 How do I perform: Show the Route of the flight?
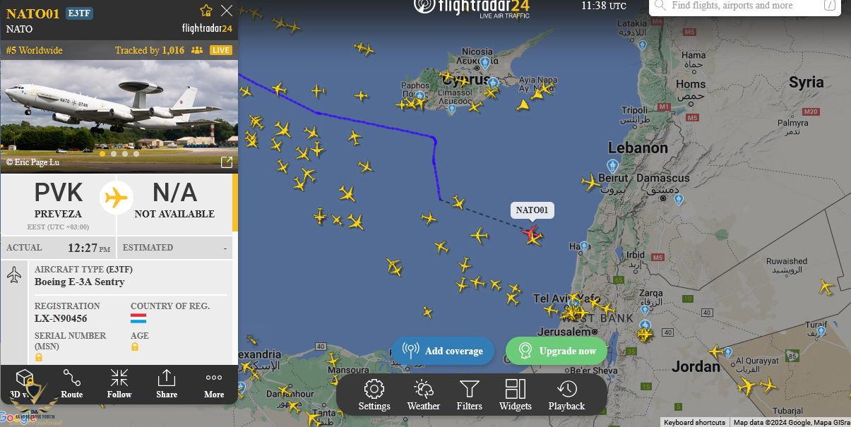(x=71, y=384)
